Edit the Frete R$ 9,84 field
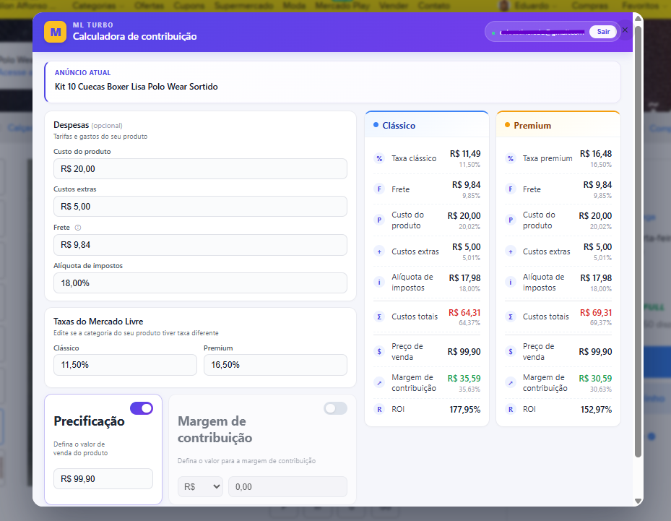This screenshot has height=521, width=671. coord(200,245)
